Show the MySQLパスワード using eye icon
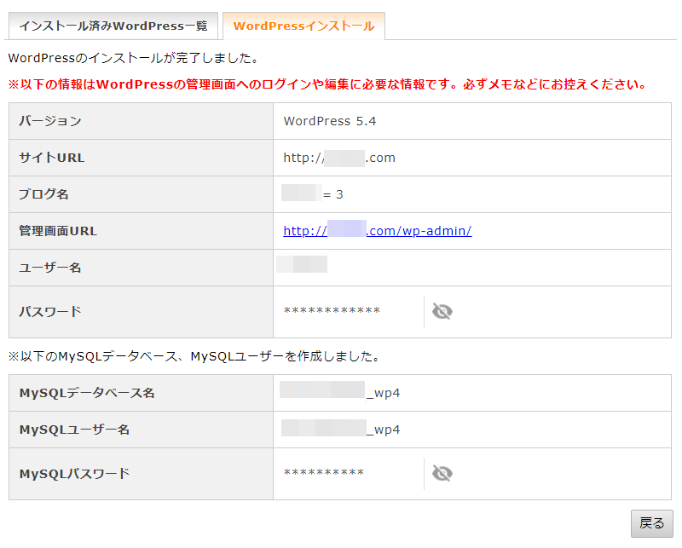 (x=442, y=473)
